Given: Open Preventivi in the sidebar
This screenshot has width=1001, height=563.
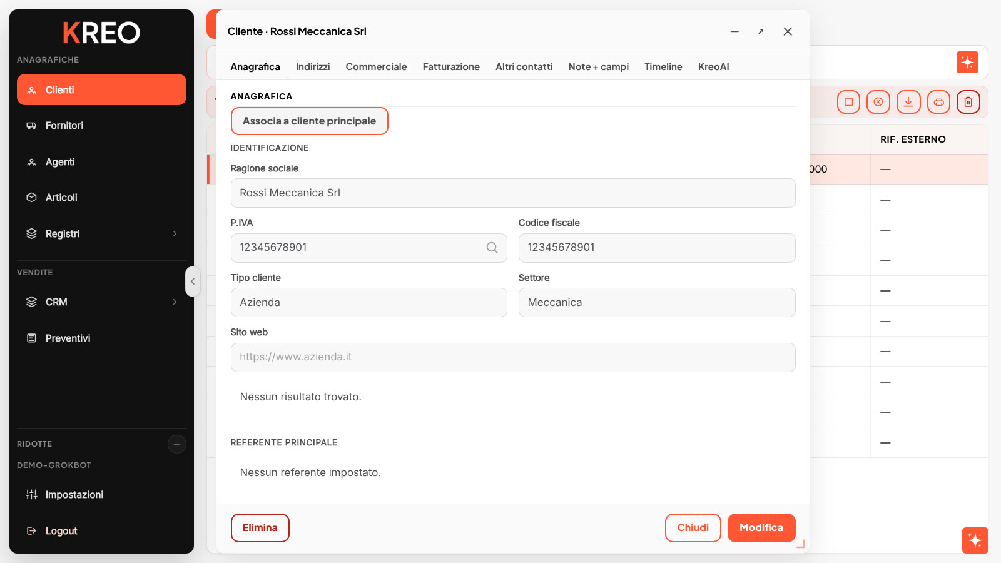Looking at the screenshot, I should click(x=101, y=338).
